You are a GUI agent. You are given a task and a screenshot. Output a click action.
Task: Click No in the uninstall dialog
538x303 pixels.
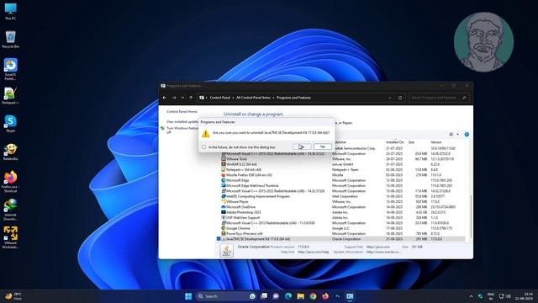[323, 146]
